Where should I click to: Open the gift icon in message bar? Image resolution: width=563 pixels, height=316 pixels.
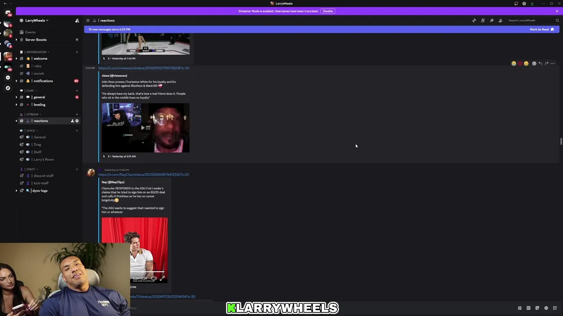[x=520, y=308]
